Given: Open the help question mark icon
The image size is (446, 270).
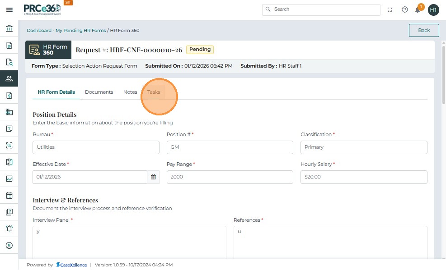Looking at the screenshot, I should tap(404, 9).
